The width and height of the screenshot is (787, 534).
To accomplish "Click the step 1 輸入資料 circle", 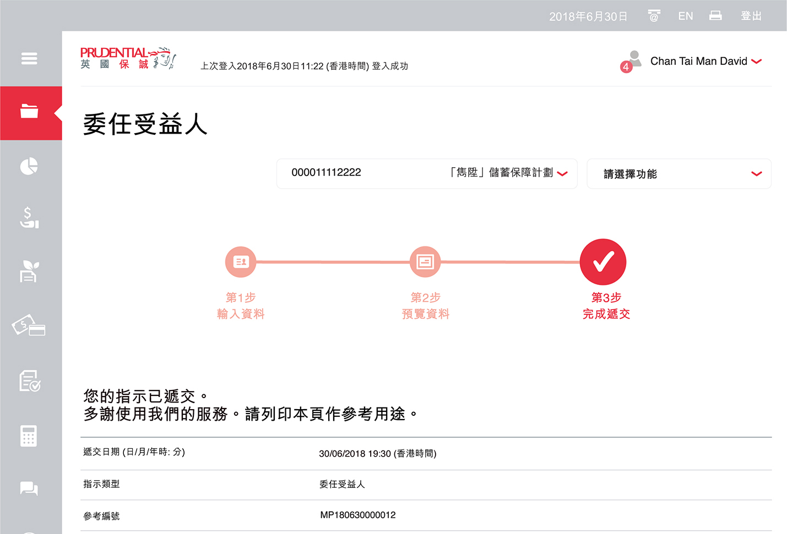I will click(x=241, y=262).
